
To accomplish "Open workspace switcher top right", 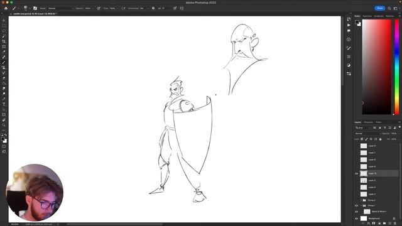I will click(x=396, y=8).
